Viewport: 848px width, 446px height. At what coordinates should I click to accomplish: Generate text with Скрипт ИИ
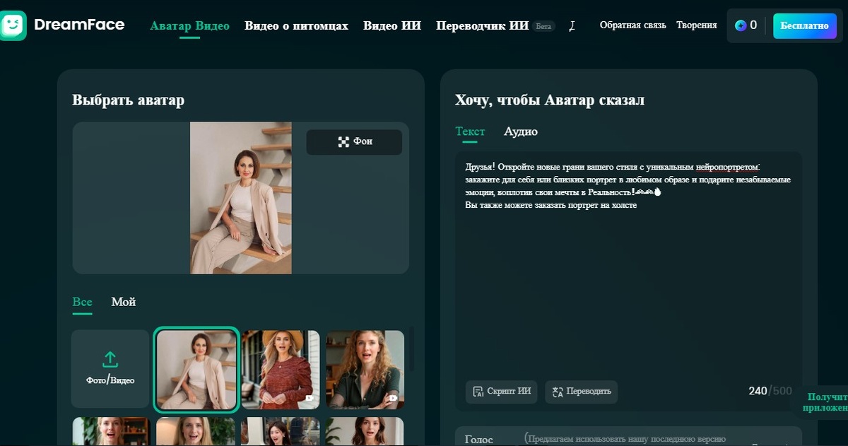pyautogui.click(x=501, y=392)
